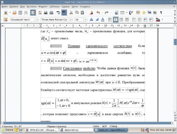
Task: Open a file with the Open icon
Action: coord(14,13)
